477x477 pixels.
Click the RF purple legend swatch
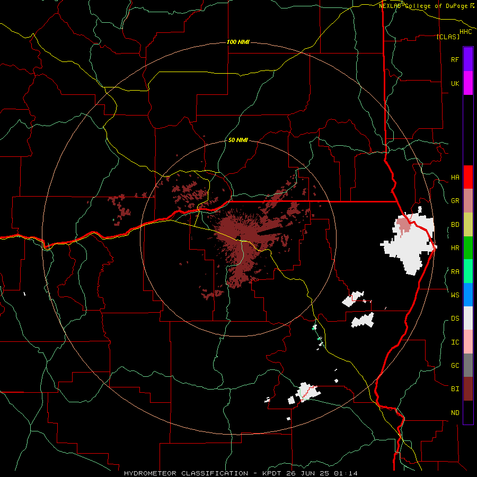point(468,59)
